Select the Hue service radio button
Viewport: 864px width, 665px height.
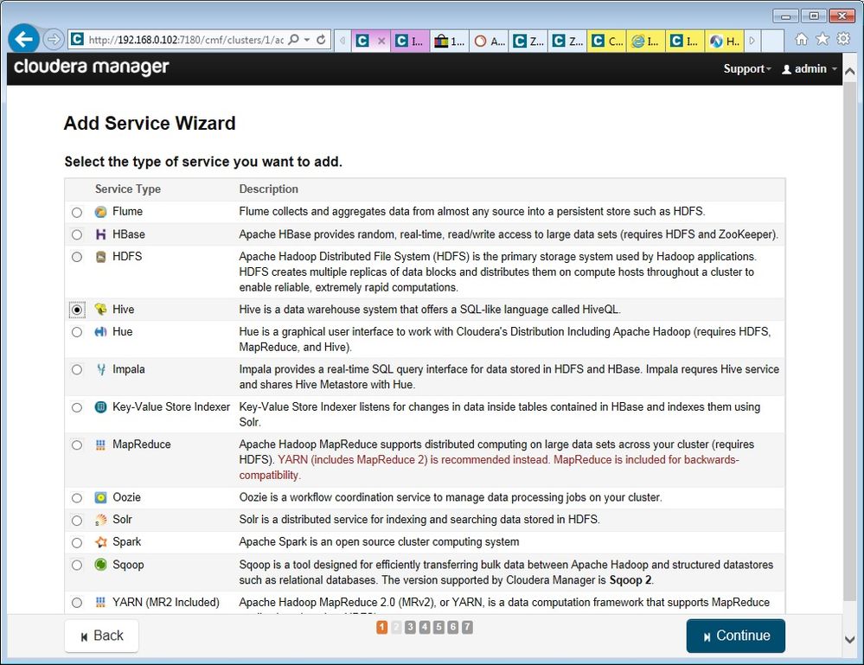[x=77, y=332]
